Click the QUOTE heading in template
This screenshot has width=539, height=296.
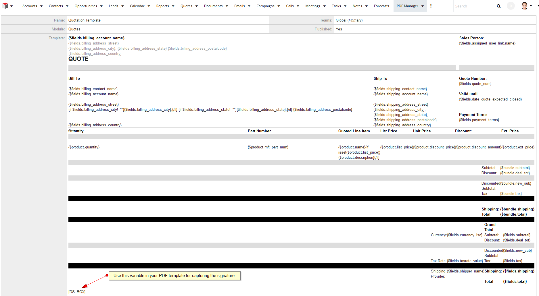[78, 59]
